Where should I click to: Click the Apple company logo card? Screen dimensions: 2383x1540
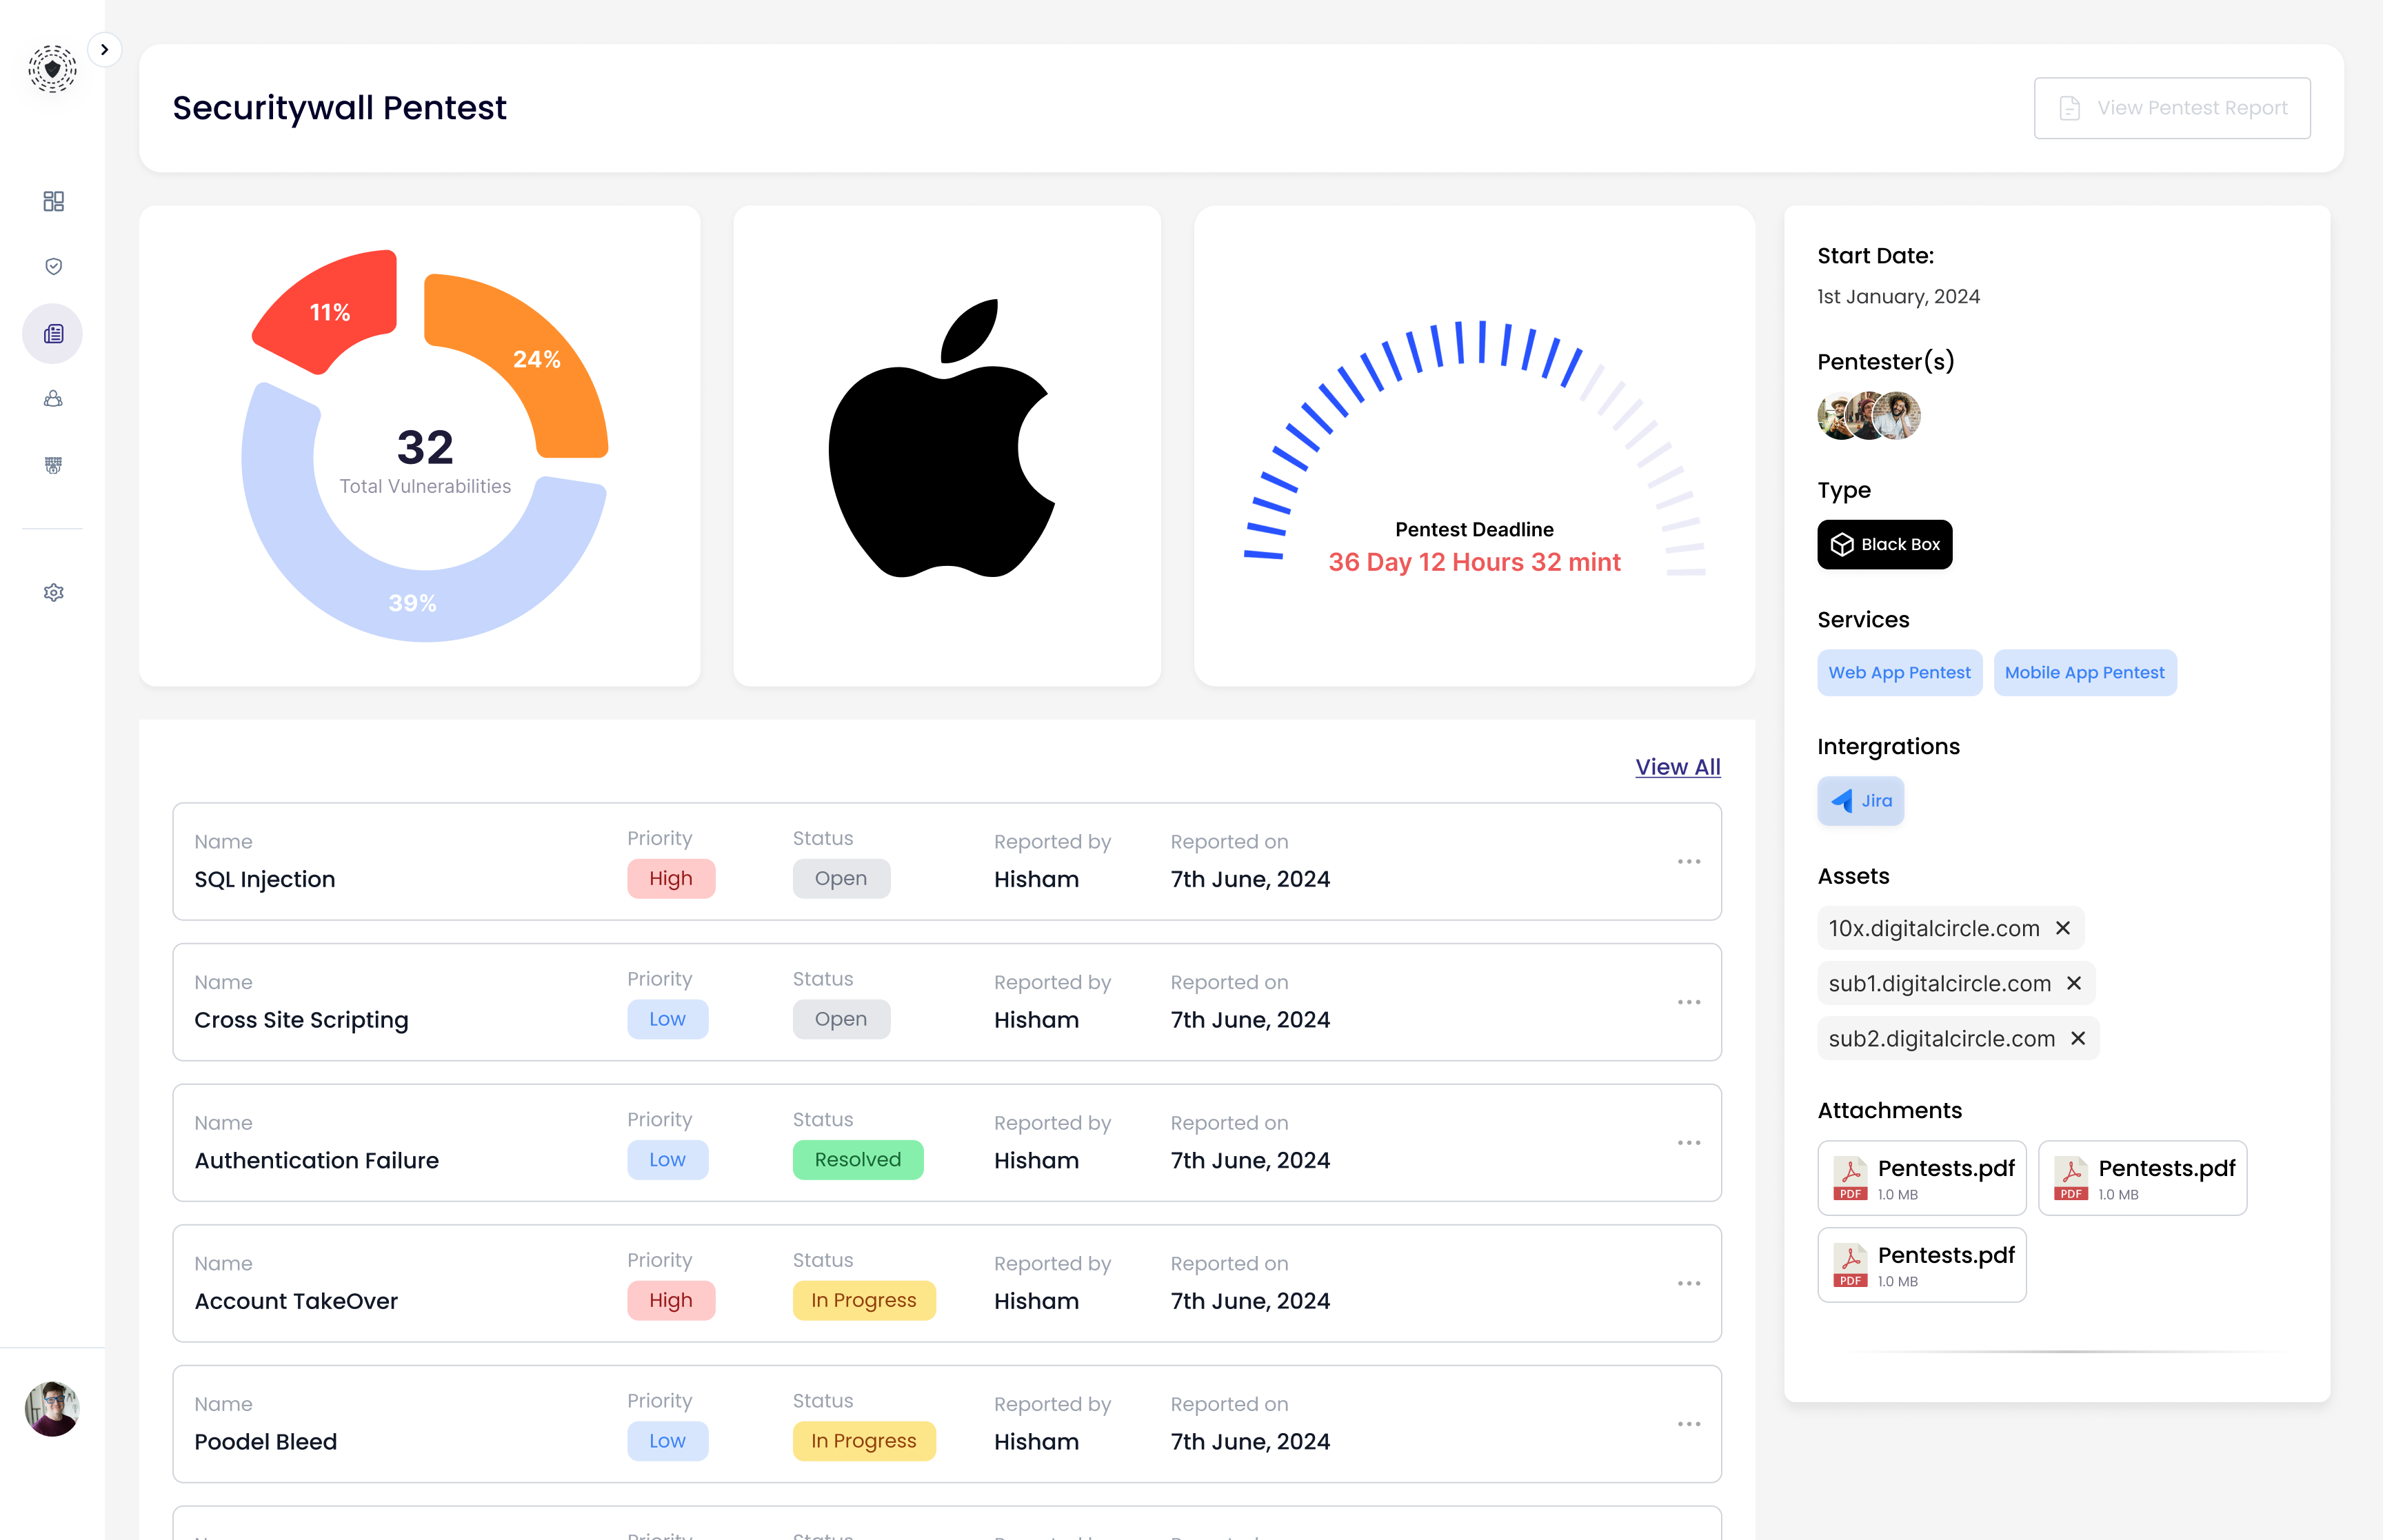click(x=947, y=446)
